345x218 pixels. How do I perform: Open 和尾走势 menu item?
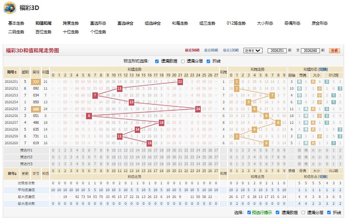[x=180, y=23]
